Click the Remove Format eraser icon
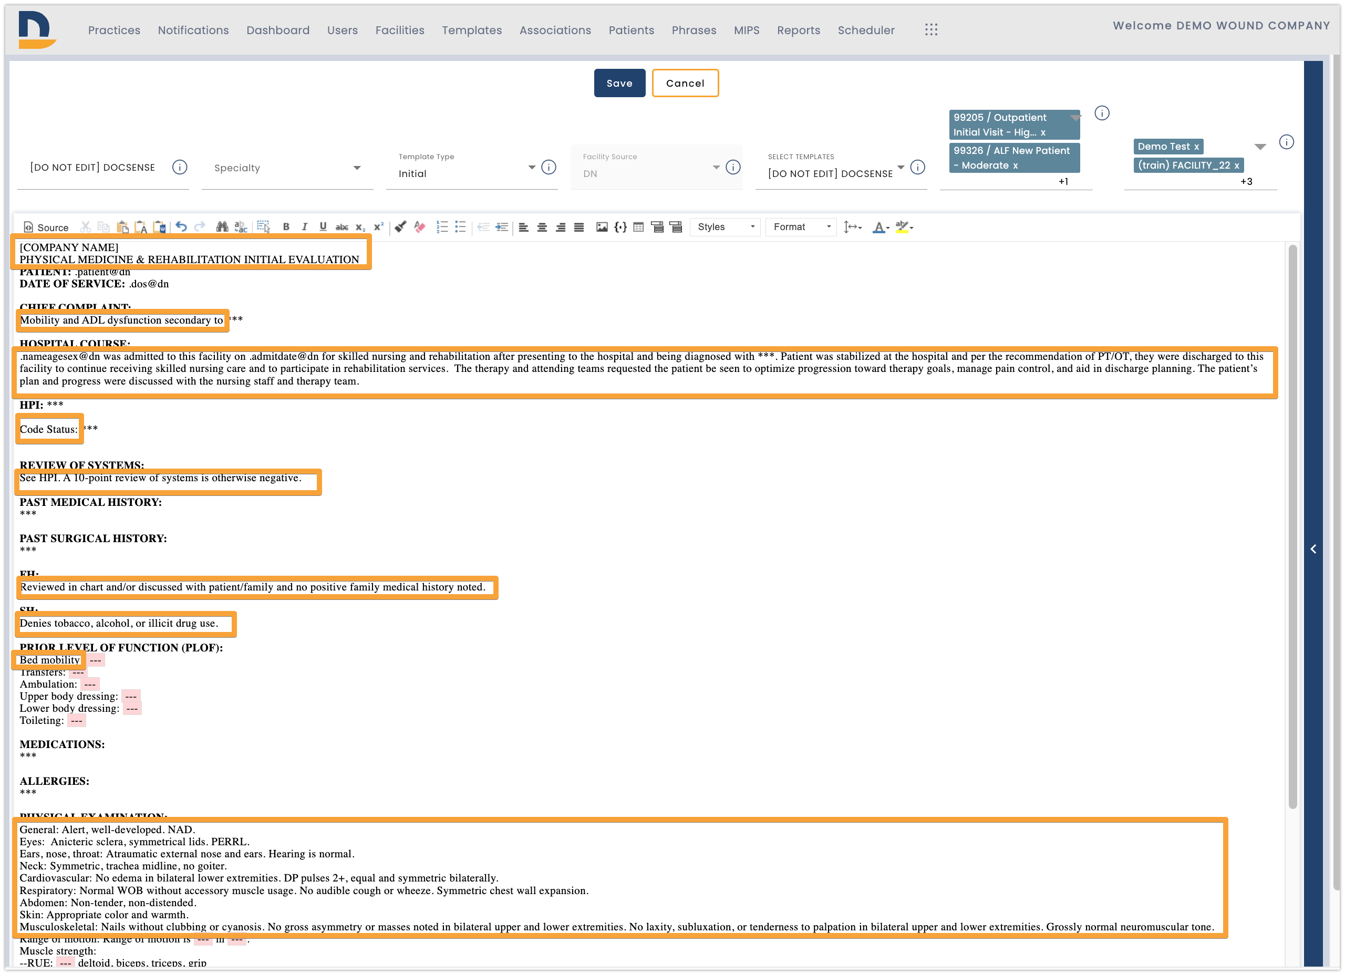The image size is (1345, 975). tap(419, 227)
